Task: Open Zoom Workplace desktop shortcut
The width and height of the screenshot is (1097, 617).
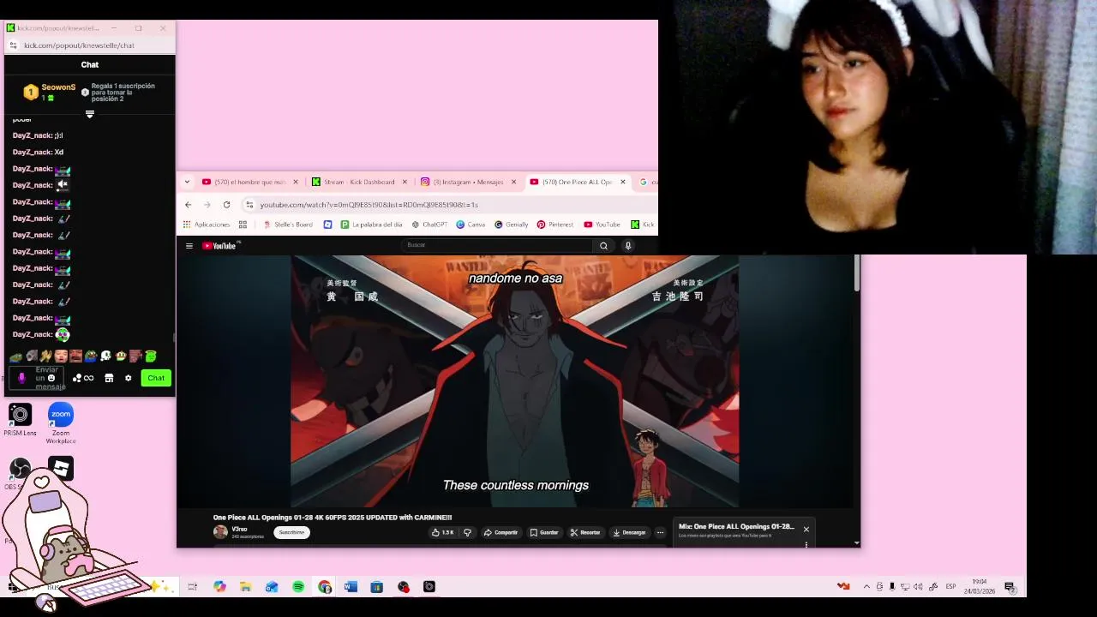Action: (x=61, y=422)
